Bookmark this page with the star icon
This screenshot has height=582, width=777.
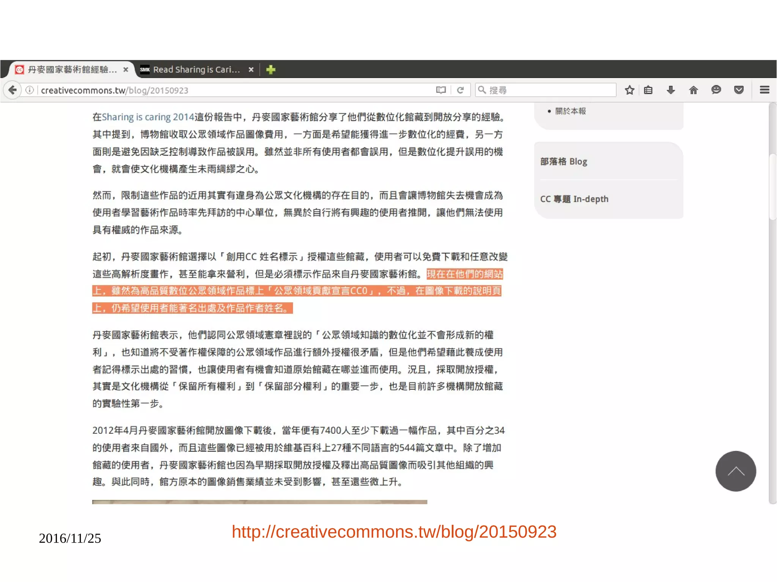click(629, 90)
